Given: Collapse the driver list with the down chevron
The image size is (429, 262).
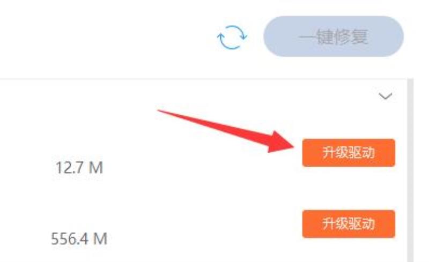Looking at the screenshot, I should (386, 96).
